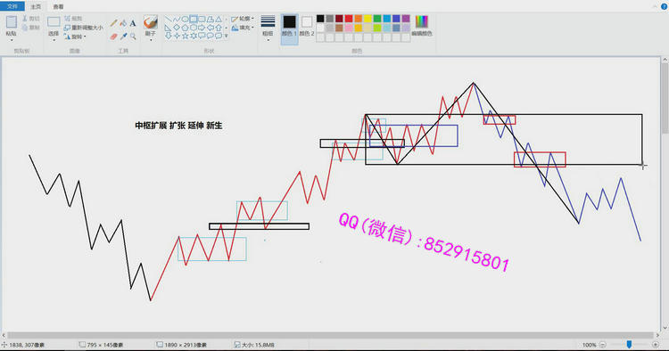Switch to the View (查看) tab
This screenshot has height=351, width=669.
pyautogui.click(x=59, y=7)
